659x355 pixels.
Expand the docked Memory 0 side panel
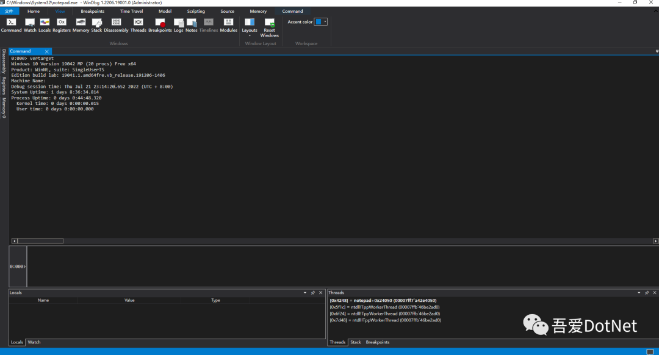coord(4,108)
